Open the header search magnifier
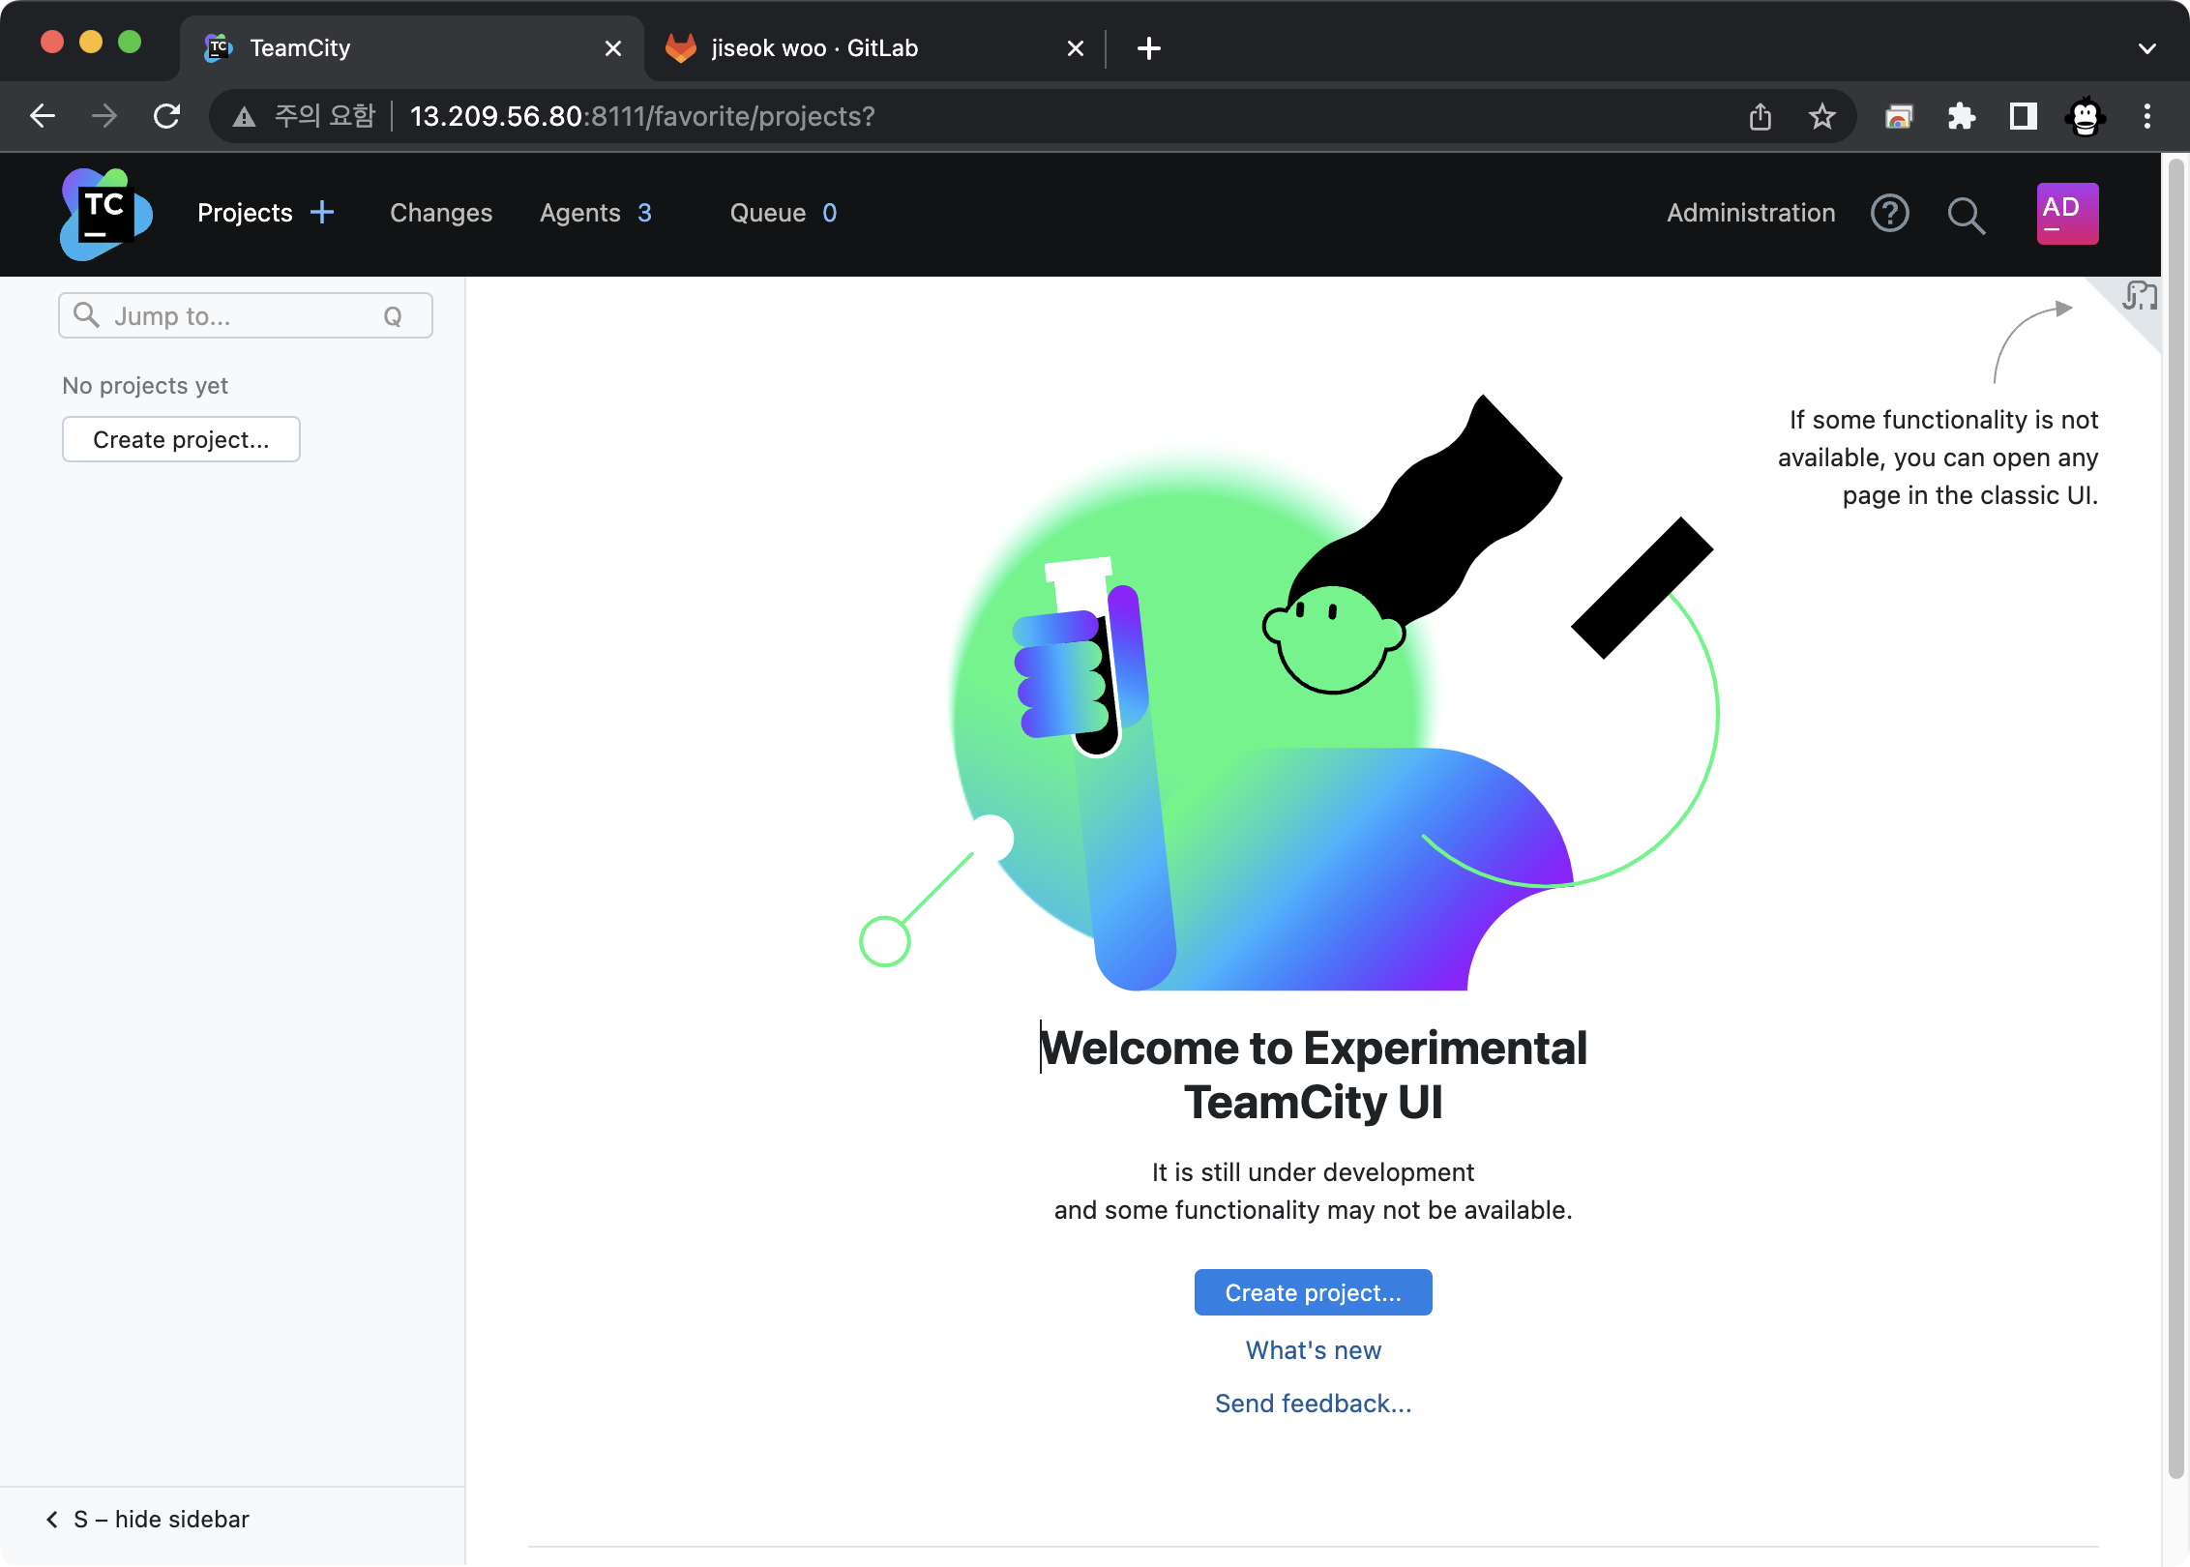This screenshot has height=1567, width=2190. [x=1966, y=215]
